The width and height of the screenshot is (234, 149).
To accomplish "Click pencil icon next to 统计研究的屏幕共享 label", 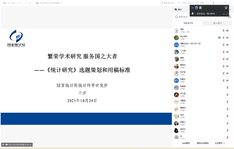I will click(31, 145).
